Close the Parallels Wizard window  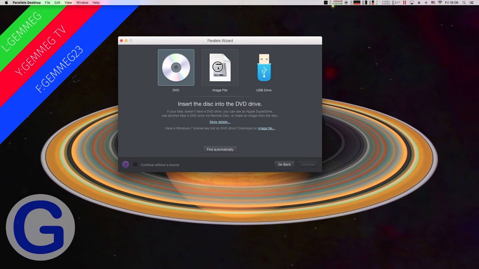click(x=121, y=40)
